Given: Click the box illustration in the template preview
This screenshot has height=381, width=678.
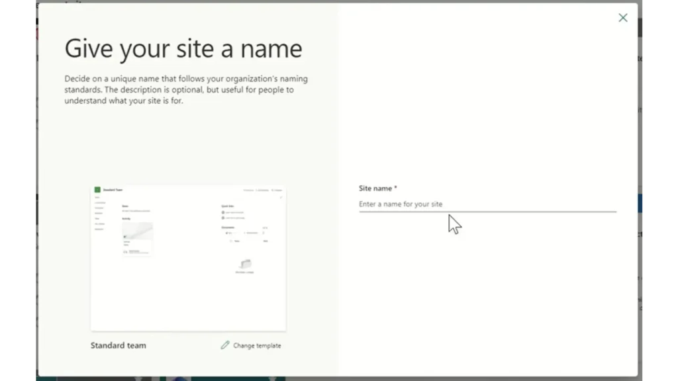Looking at the screenshot, I should [x=246, y=264].
